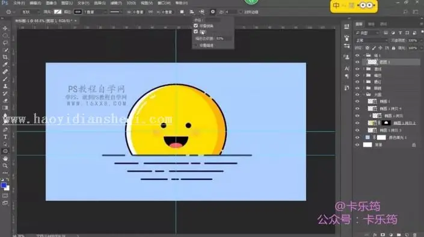This screenshot has width=424, height=237.
Task: Select the Pen tool
Action: pos(5,129)
